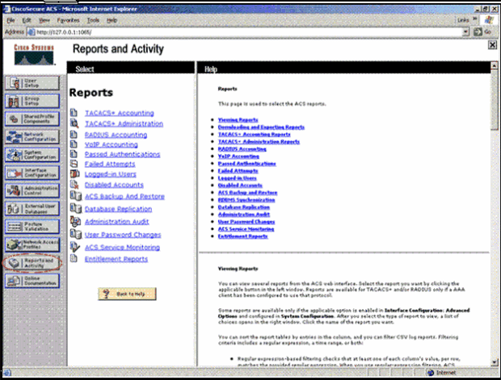Open the Favorites menu
The height and width of the screenshot is (380, 501).
coord(68,20)
